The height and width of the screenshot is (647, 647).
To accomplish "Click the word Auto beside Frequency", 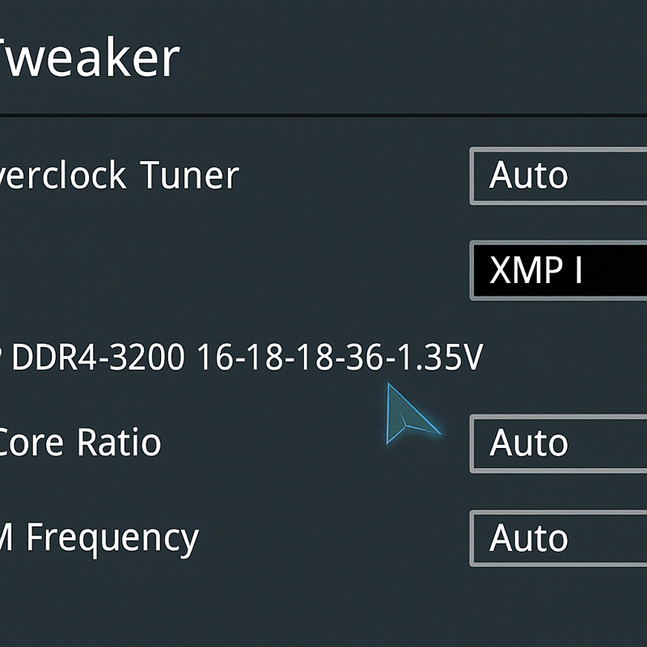I will click(x=530, y=538).
